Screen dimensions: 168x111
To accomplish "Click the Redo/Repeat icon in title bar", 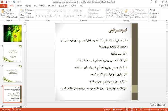I will 14,2.
